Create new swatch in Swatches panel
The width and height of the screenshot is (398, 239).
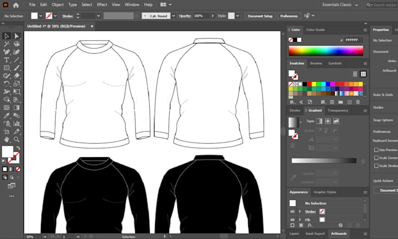point(349,102)
